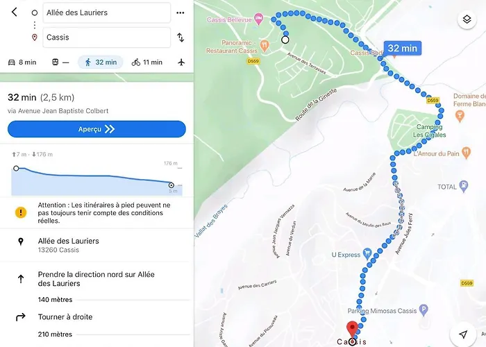Edit the Cassis destination field
Screen dimensions: 486x347
click(107, 37)
